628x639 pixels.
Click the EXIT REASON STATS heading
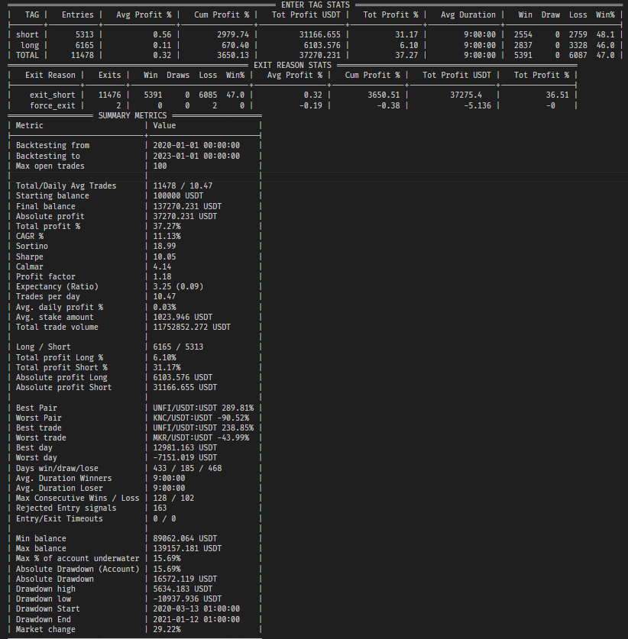click(x=293, y=65)
